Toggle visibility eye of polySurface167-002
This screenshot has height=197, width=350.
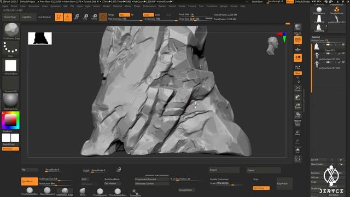(x=343, y=62)
